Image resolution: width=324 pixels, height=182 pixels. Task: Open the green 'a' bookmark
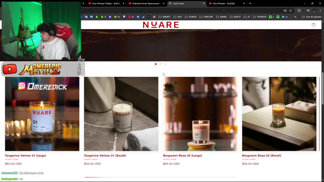(x=271, y=17)
